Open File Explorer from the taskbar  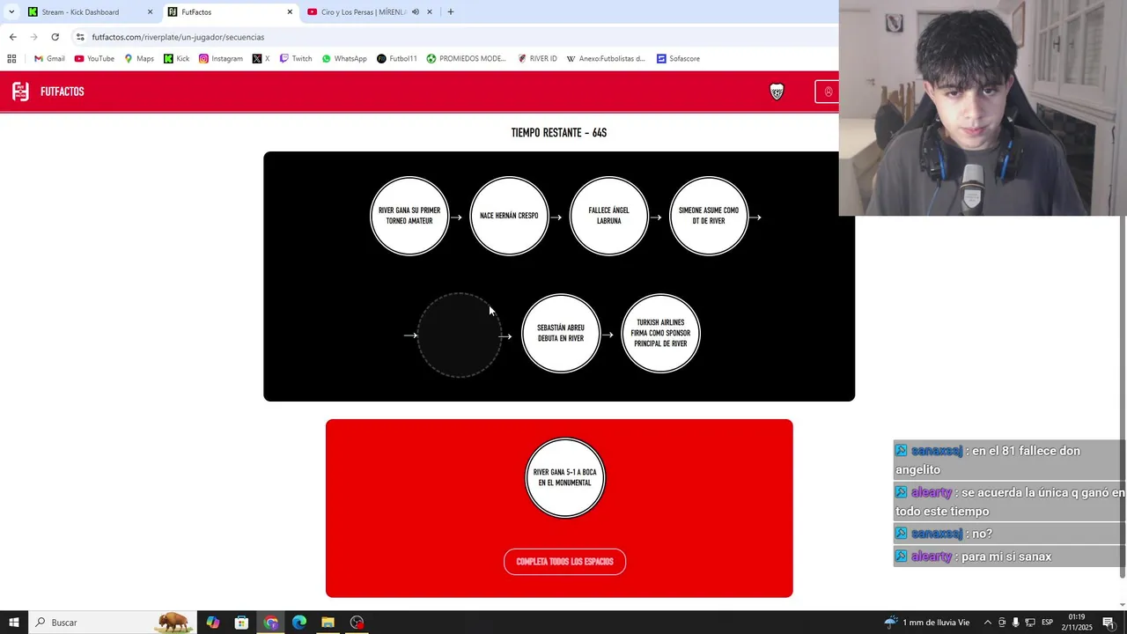point(328,623)
